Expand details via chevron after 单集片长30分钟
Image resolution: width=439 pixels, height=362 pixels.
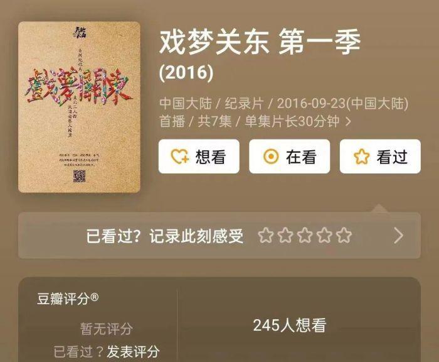[x=348, y=121]
